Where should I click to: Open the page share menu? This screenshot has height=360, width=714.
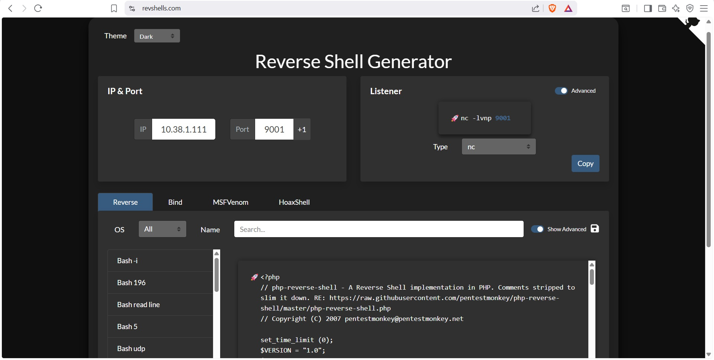pyautogui.click(x=535, y=8)
